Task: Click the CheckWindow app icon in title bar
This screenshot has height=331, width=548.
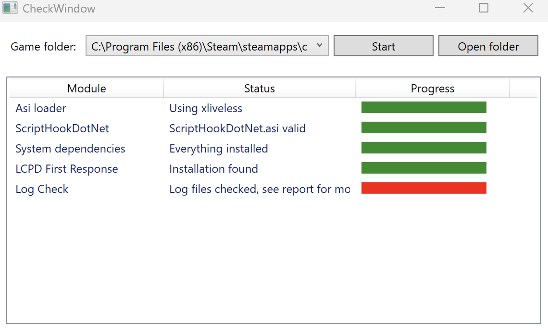Action: point(10,8)
